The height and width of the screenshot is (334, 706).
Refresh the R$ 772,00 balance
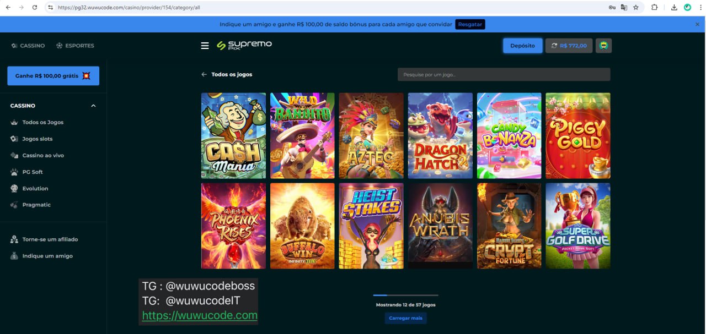click(553, 46)
